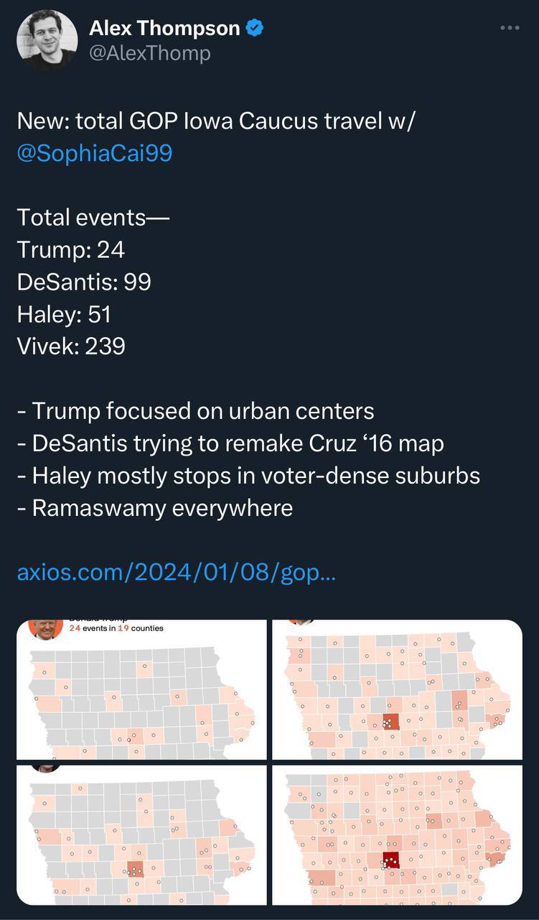This screenshot has height=920, width=539.
Task: Open the top-right Iowa map image
Action: point(397,690)
